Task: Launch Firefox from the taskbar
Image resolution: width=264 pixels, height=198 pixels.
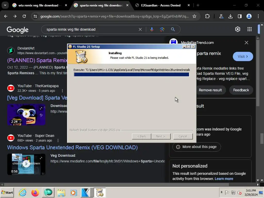Action: click(x=35, y=192)
